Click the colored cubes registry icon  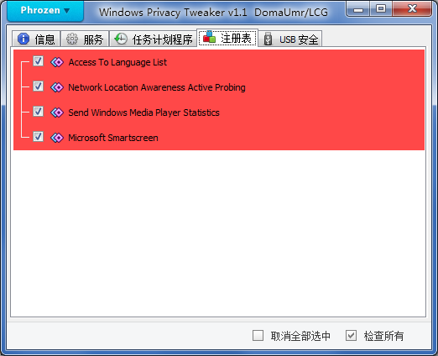click(209, 37)
